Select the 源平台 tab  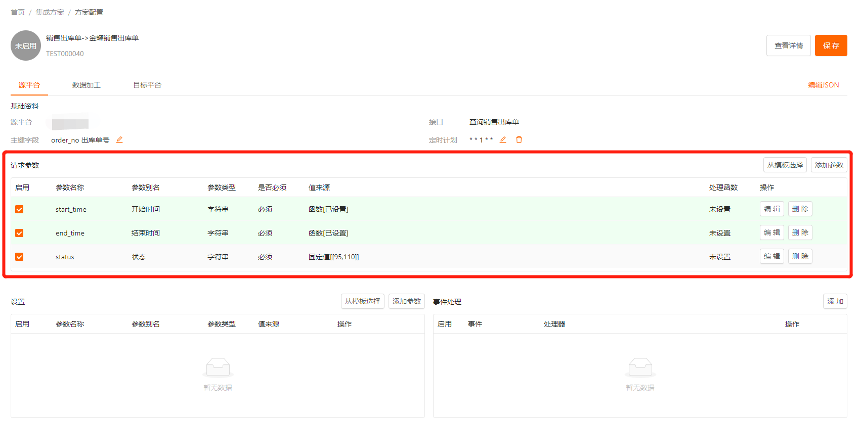click(29, 85)
